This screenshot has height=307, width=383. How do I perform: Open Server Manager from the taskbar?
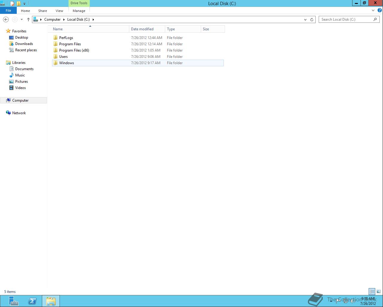point(13,301)
